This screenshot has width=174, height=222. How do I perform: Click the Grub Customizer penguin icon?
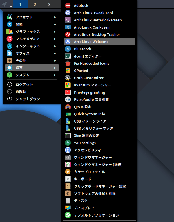pos(68,78)
